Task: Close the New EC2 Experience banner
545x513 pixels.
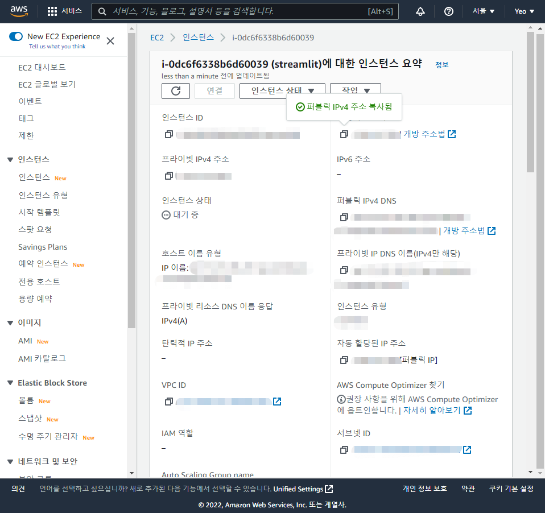Action: pos(110,41)
